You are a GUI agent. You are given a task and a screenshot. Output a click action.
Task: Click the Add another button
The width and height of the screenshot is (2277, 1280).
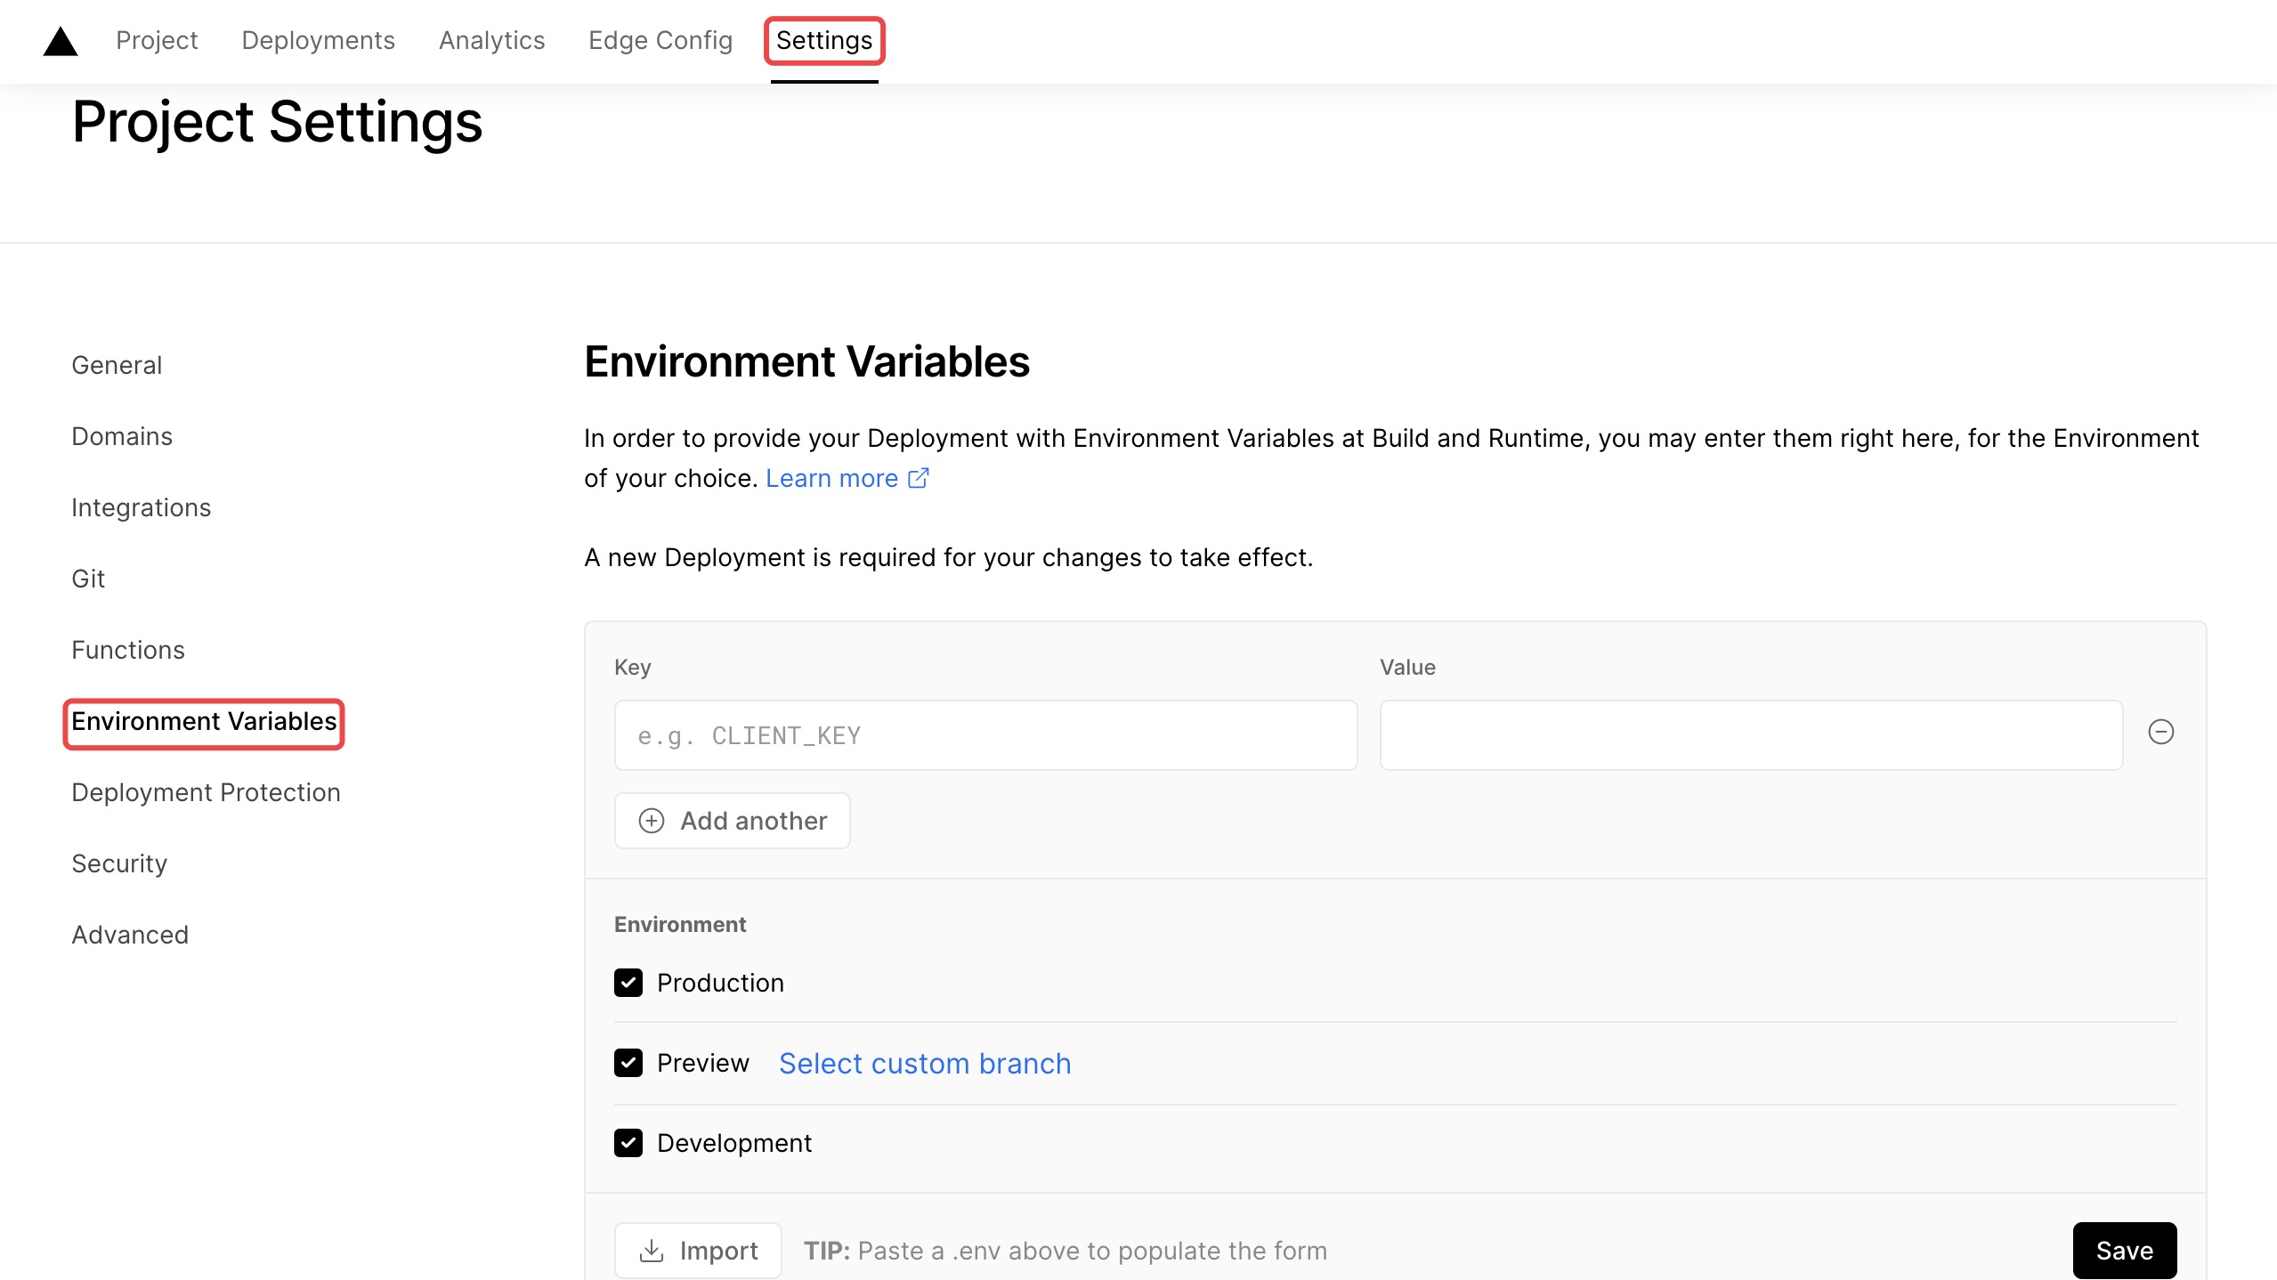coord(732,821)
